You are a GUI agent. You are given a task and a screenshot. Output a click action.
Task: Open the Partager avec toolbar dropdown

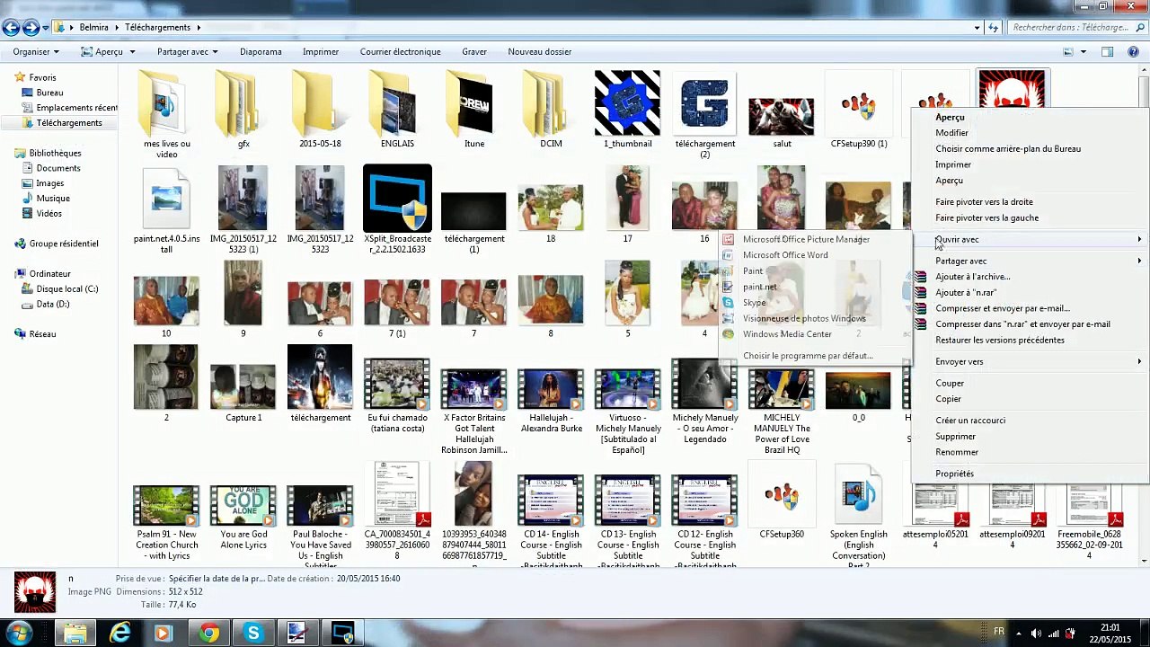188,52
